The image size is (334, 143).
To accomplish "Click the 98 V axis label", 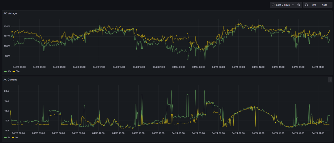I will click(7, 56).
